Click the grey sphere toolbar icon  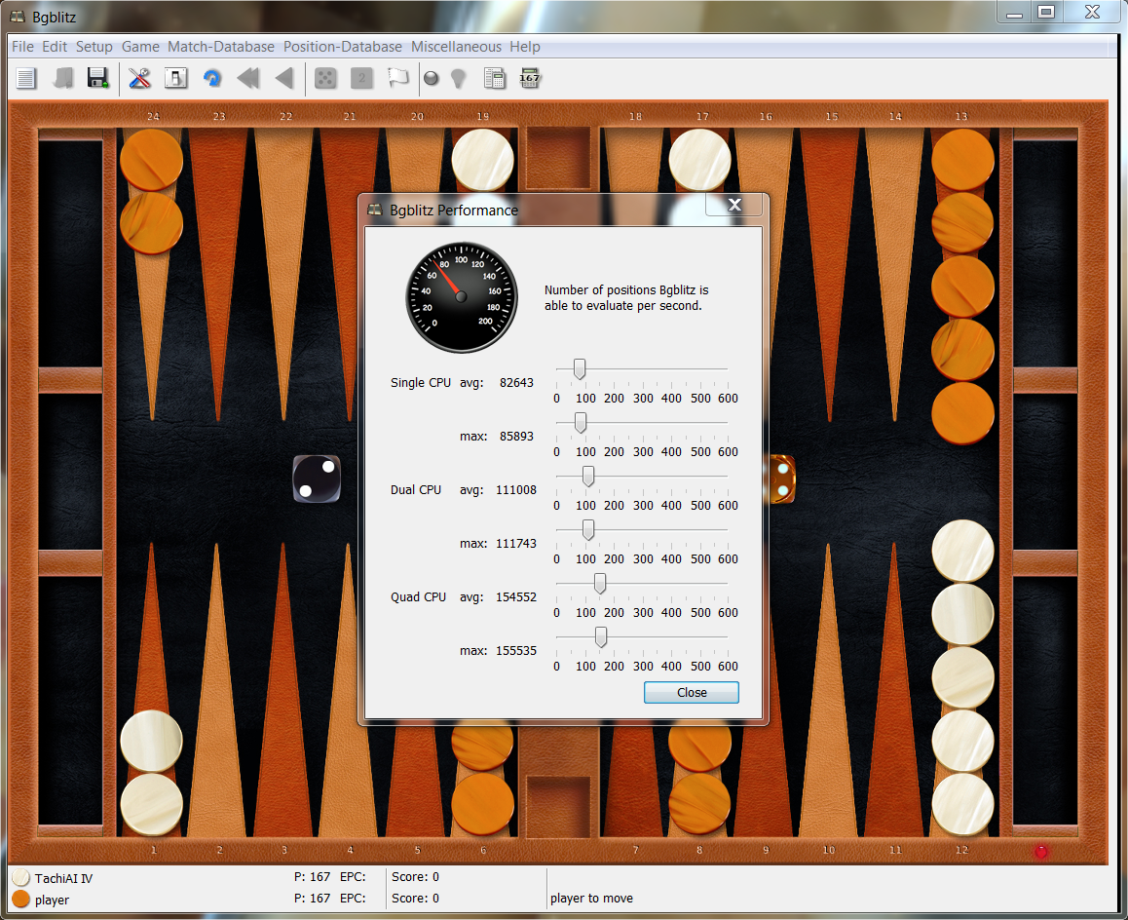431,79
